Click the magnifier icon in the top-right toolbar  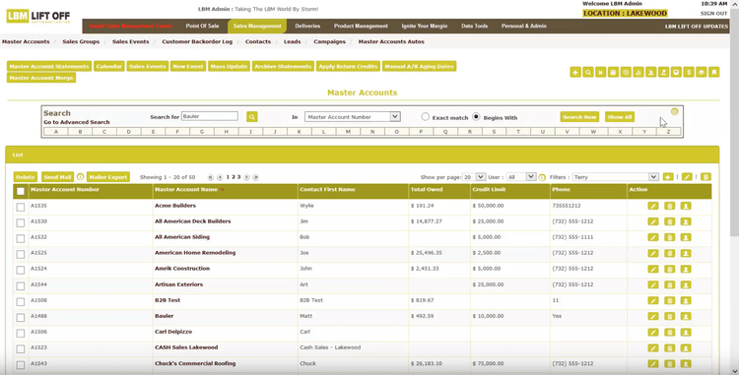pos(587,73)
